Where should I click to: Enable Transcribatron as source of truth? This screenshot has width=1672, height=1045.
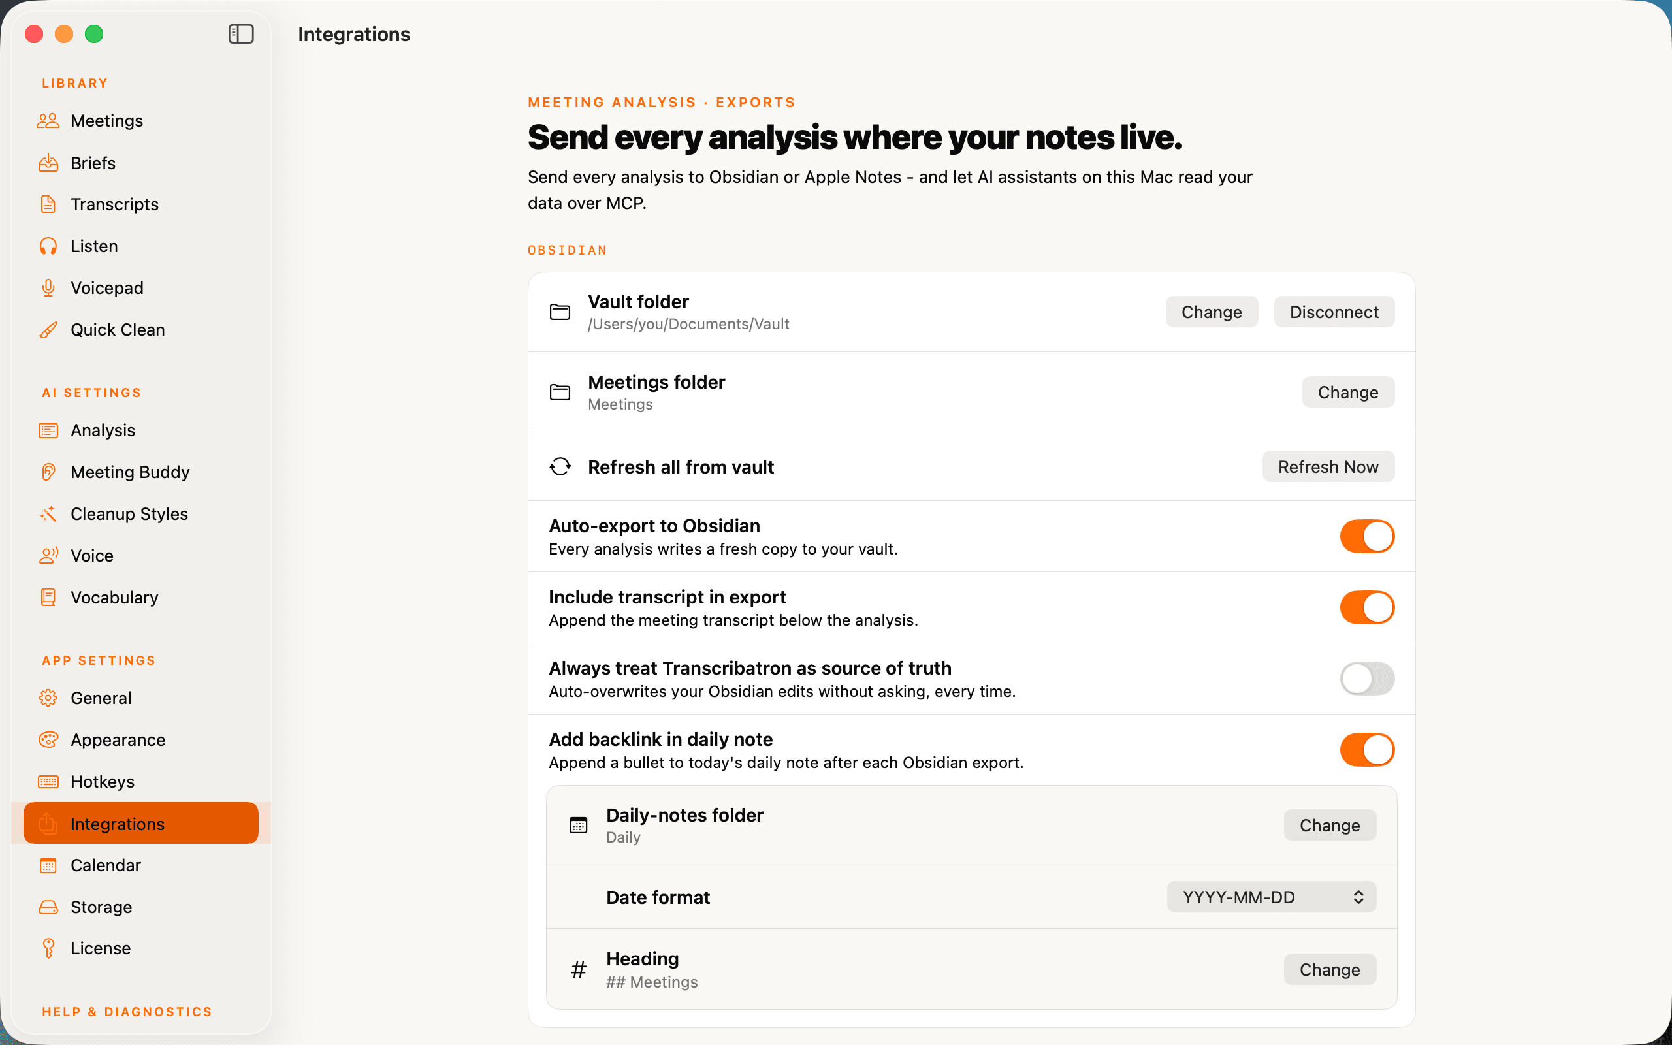tap(1367, 679)
